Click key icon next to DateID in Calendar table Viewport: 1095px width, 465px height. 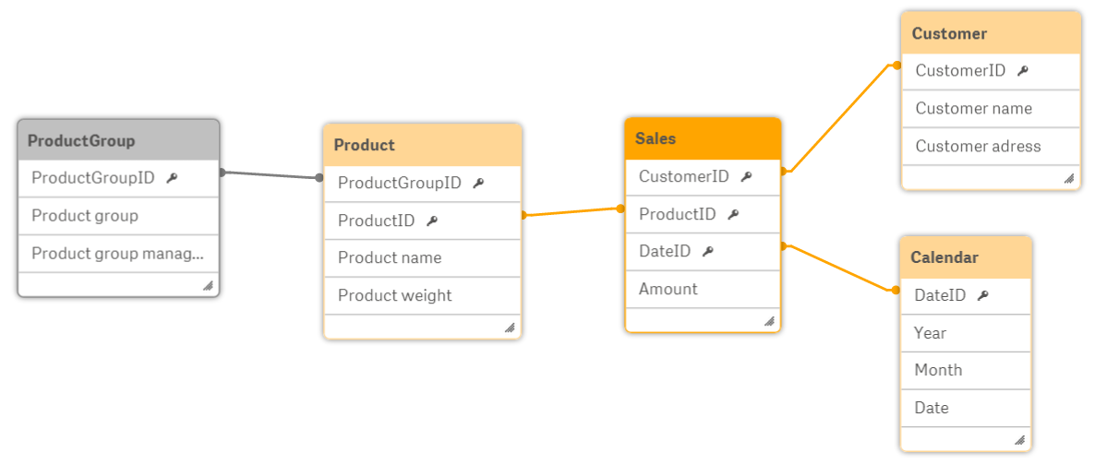point(983,295)
